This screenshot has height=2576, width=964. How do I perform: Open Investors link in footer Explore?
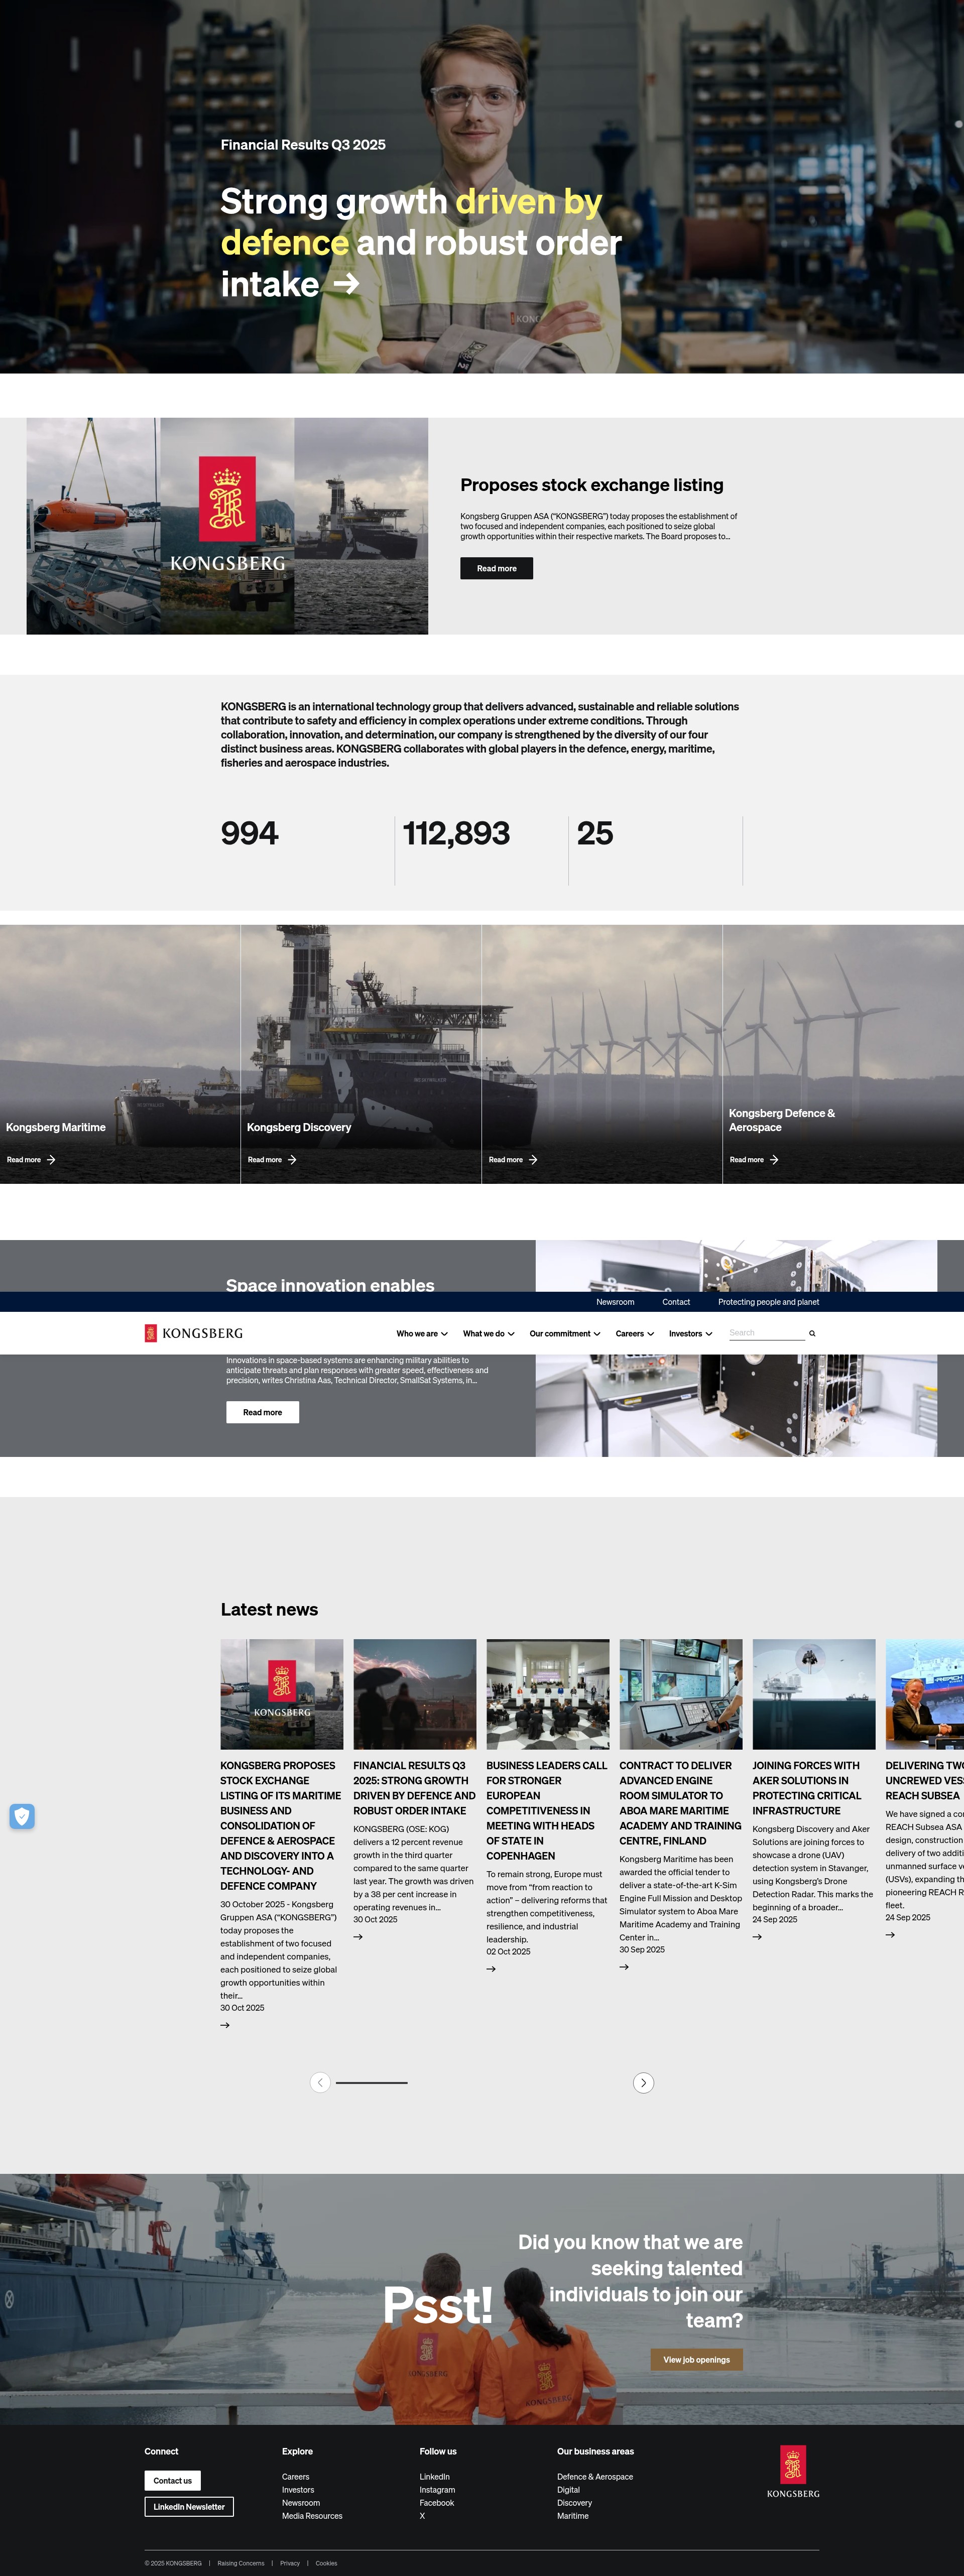point(298,2490)
